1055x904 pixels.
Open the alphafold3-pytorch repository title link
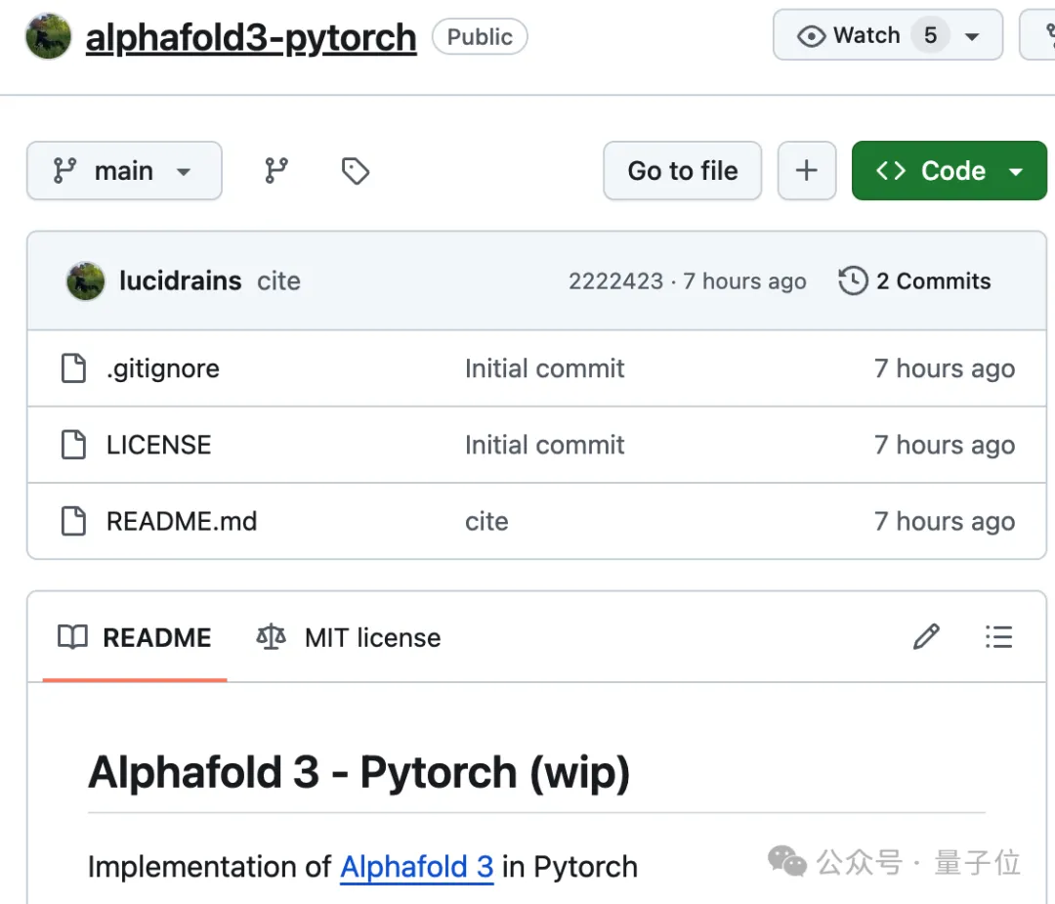point(250,36)
